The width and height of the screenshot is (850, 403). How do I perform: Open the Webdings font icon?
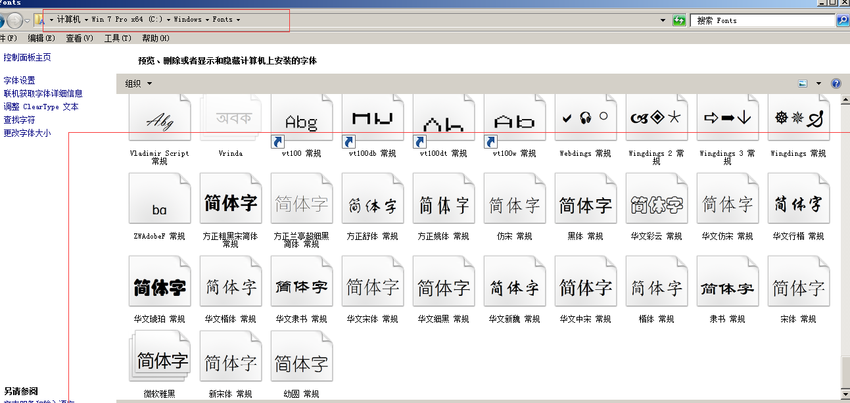[x=585, y=118]
